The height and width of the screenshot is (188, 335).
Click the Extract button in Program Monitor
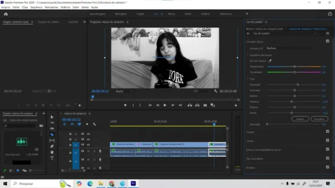197,105
